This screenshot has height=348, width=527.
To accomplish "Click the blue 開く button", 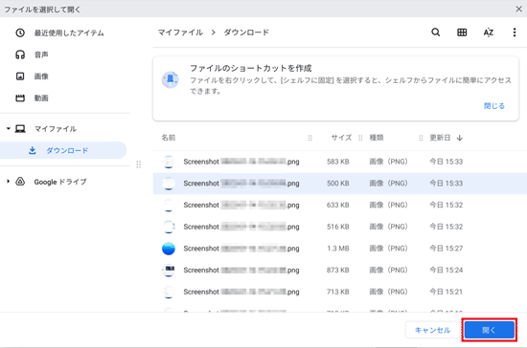I will click(x=490, y=330).
